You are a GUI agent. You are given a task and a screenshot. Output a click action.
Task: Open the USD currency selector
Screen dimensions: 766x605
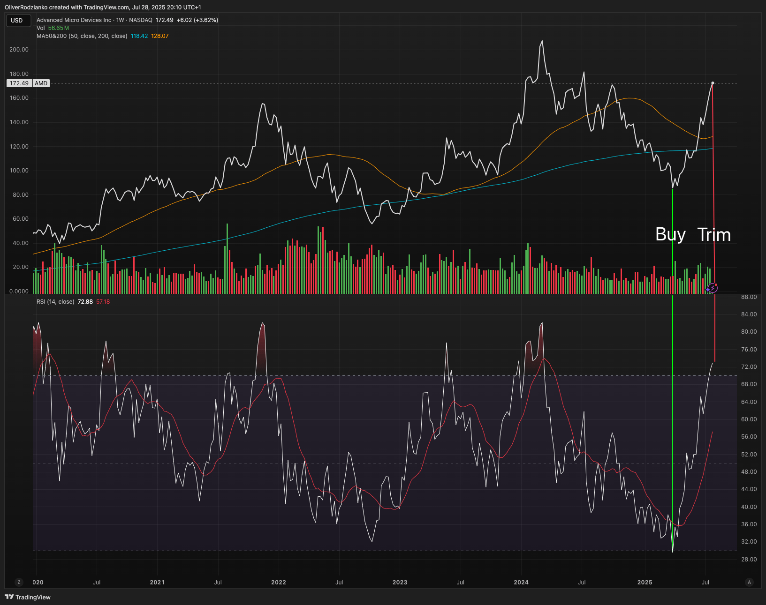click(x=18, y=20)
